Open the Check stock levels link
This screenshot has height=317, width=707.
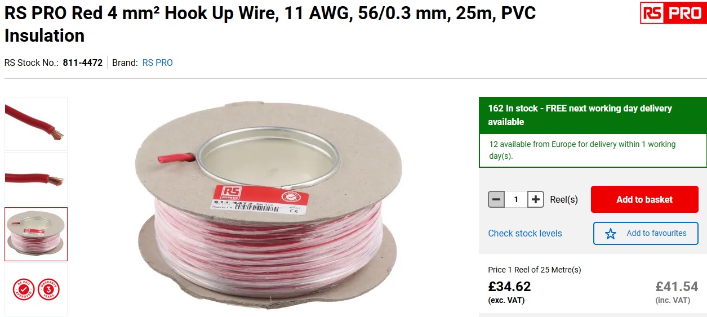(x=525, y=233)
